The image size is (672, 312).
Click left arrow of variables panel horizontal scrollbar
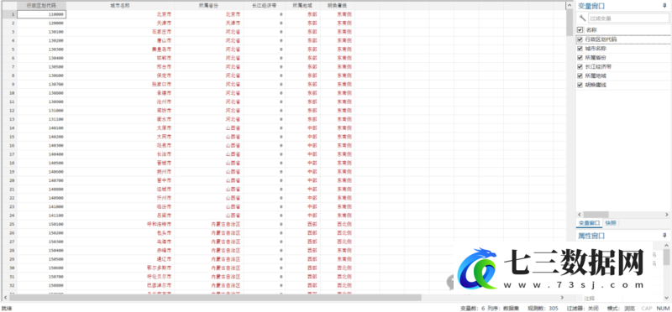point(579,214)
